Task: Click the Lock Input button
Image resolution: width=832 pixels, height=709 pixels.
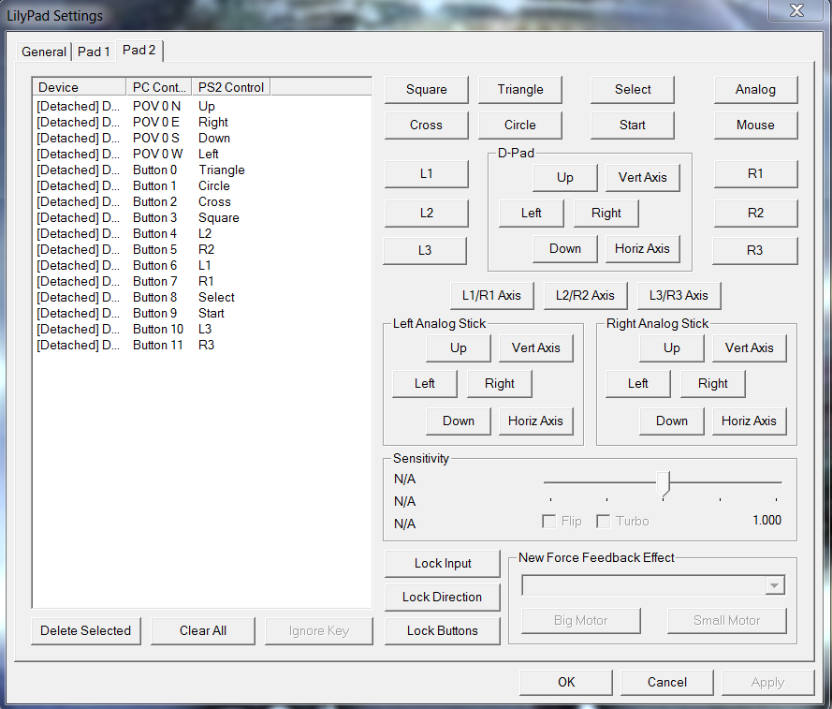Action: tap(443, 564)
